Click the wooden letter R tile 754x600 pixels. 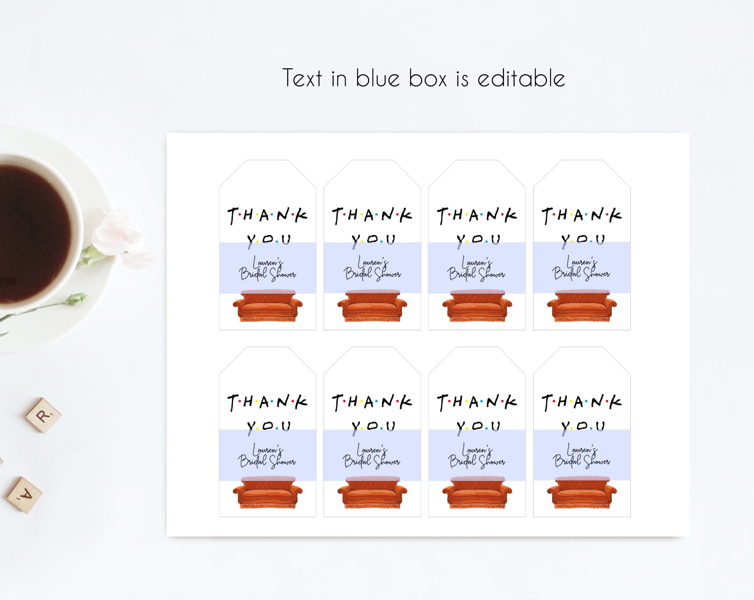(x=43, y=416)
